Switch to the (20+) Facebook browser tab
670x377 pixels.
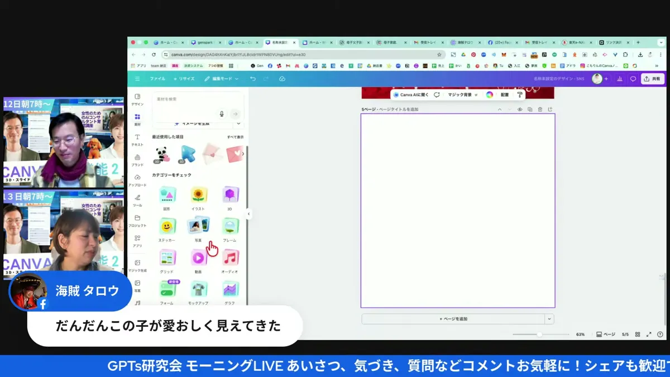click(502, 42)
